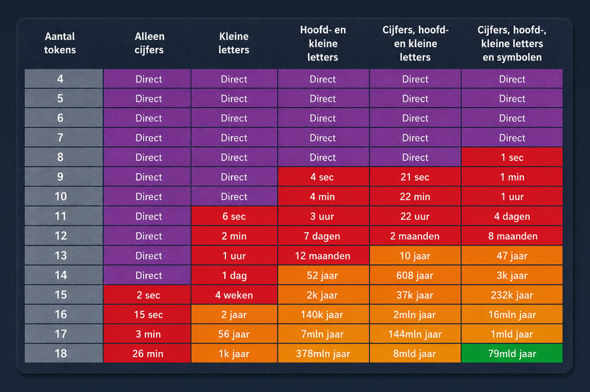Click the 232k jaar cell
Image resolution: width=590 pixels, height=392 pixels.
512,294
